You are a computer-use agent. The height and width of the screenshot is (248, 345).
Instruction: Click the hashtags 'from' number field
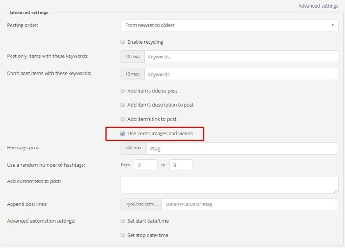tap(146, 165)
